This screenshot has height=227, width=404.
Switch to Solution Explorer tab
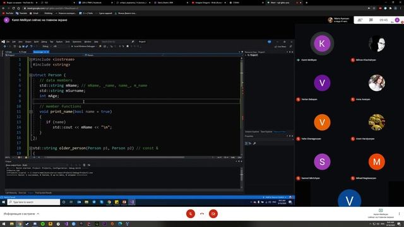[x=252, y=132]
